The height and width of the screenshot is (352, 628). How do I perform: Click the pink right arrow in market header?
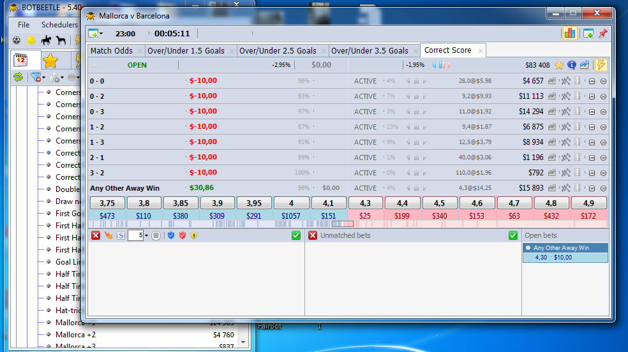pyautogui.click(x=450, y=65)
